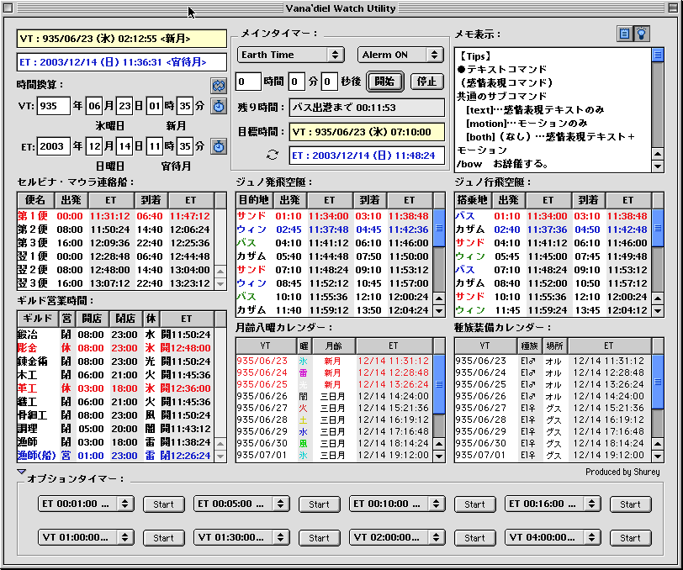The height and width of the screenshot is (570, 683).
Task: Open the ET 00:16:00 timer dropdown
Action: click(553, 504)
